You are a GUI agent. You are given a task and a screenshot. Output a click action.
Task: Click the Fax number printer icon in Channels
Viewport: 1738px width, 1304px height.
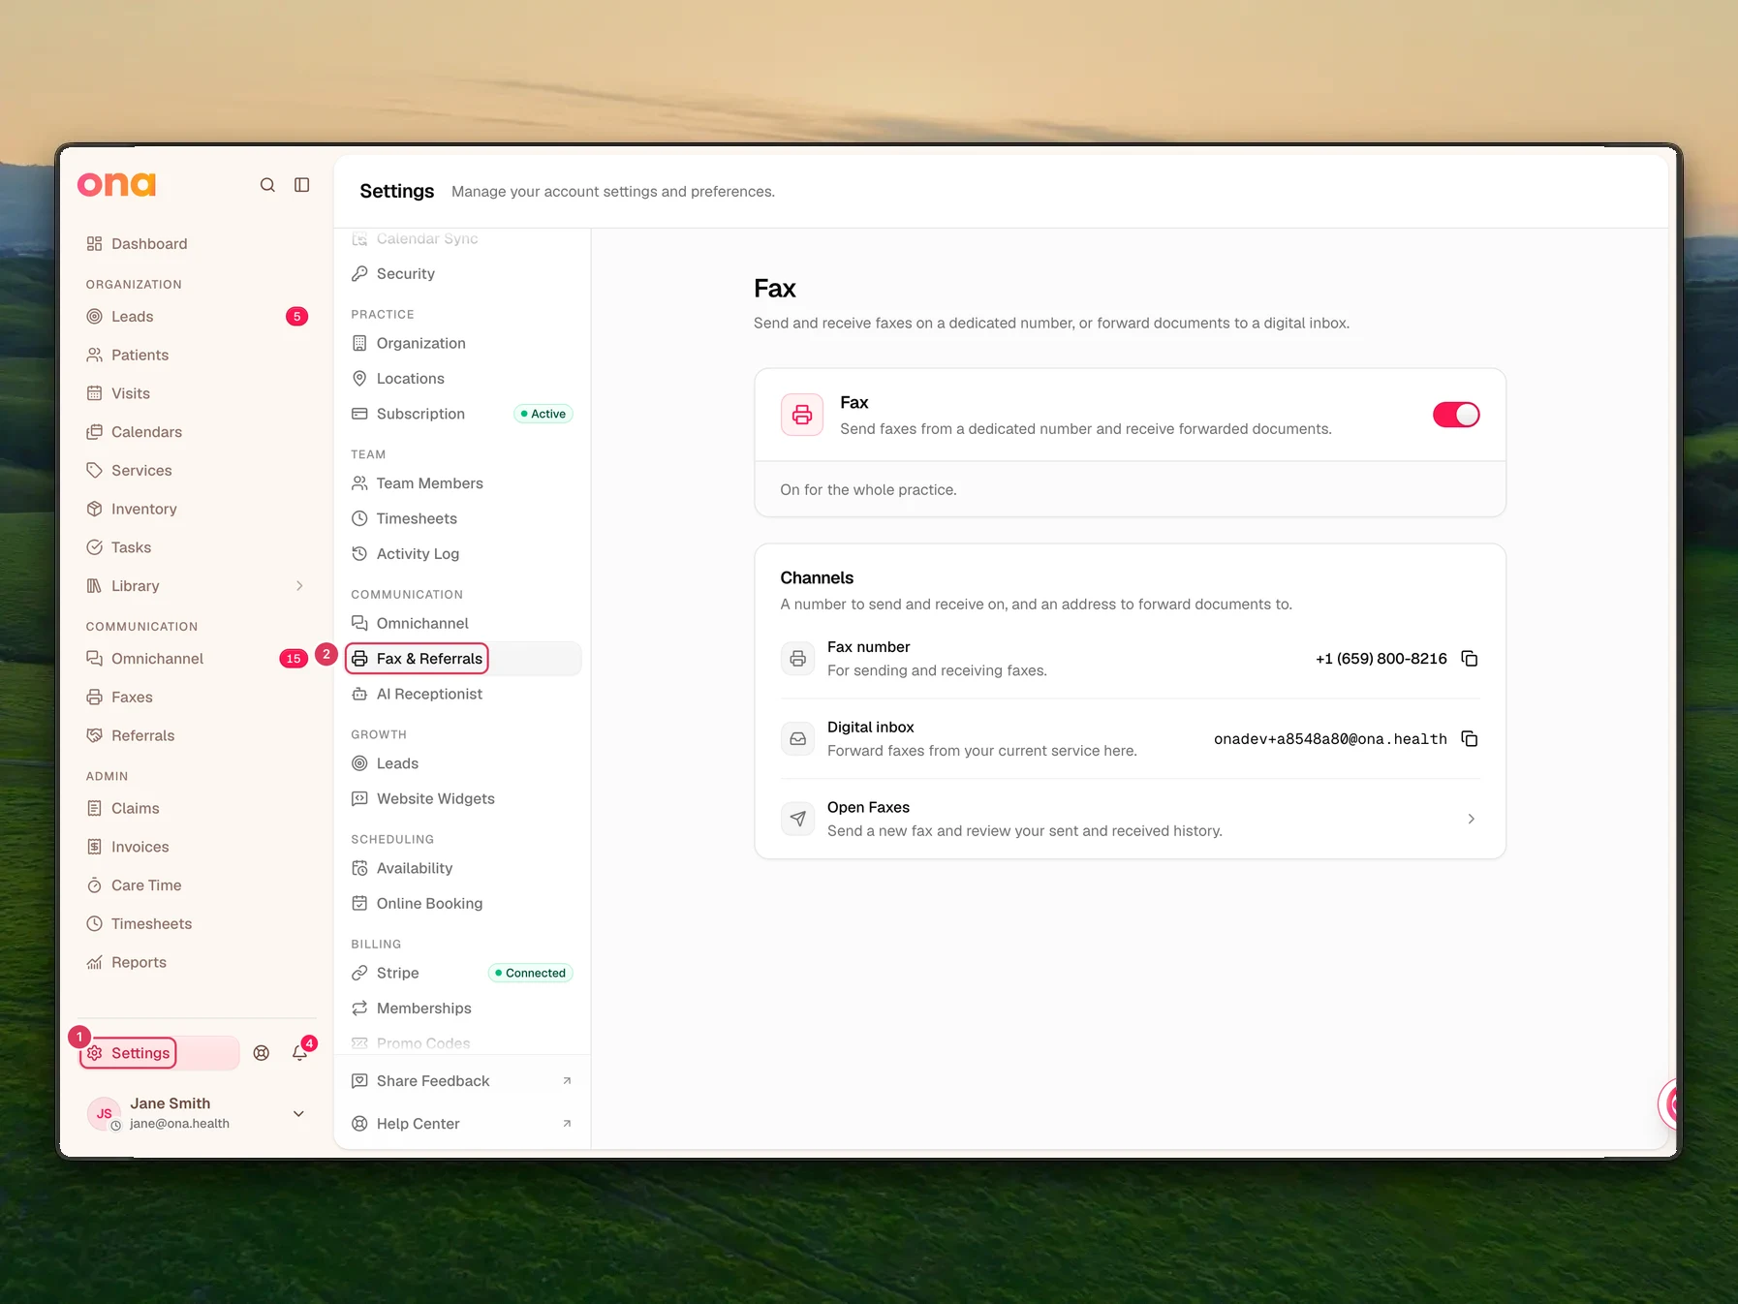coord(797,659)
